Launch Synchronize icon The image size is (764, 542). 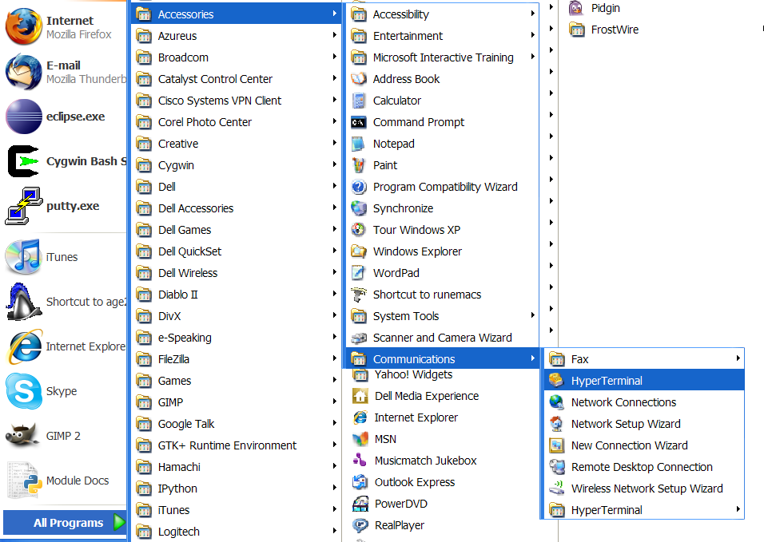[x=359, y=208]
